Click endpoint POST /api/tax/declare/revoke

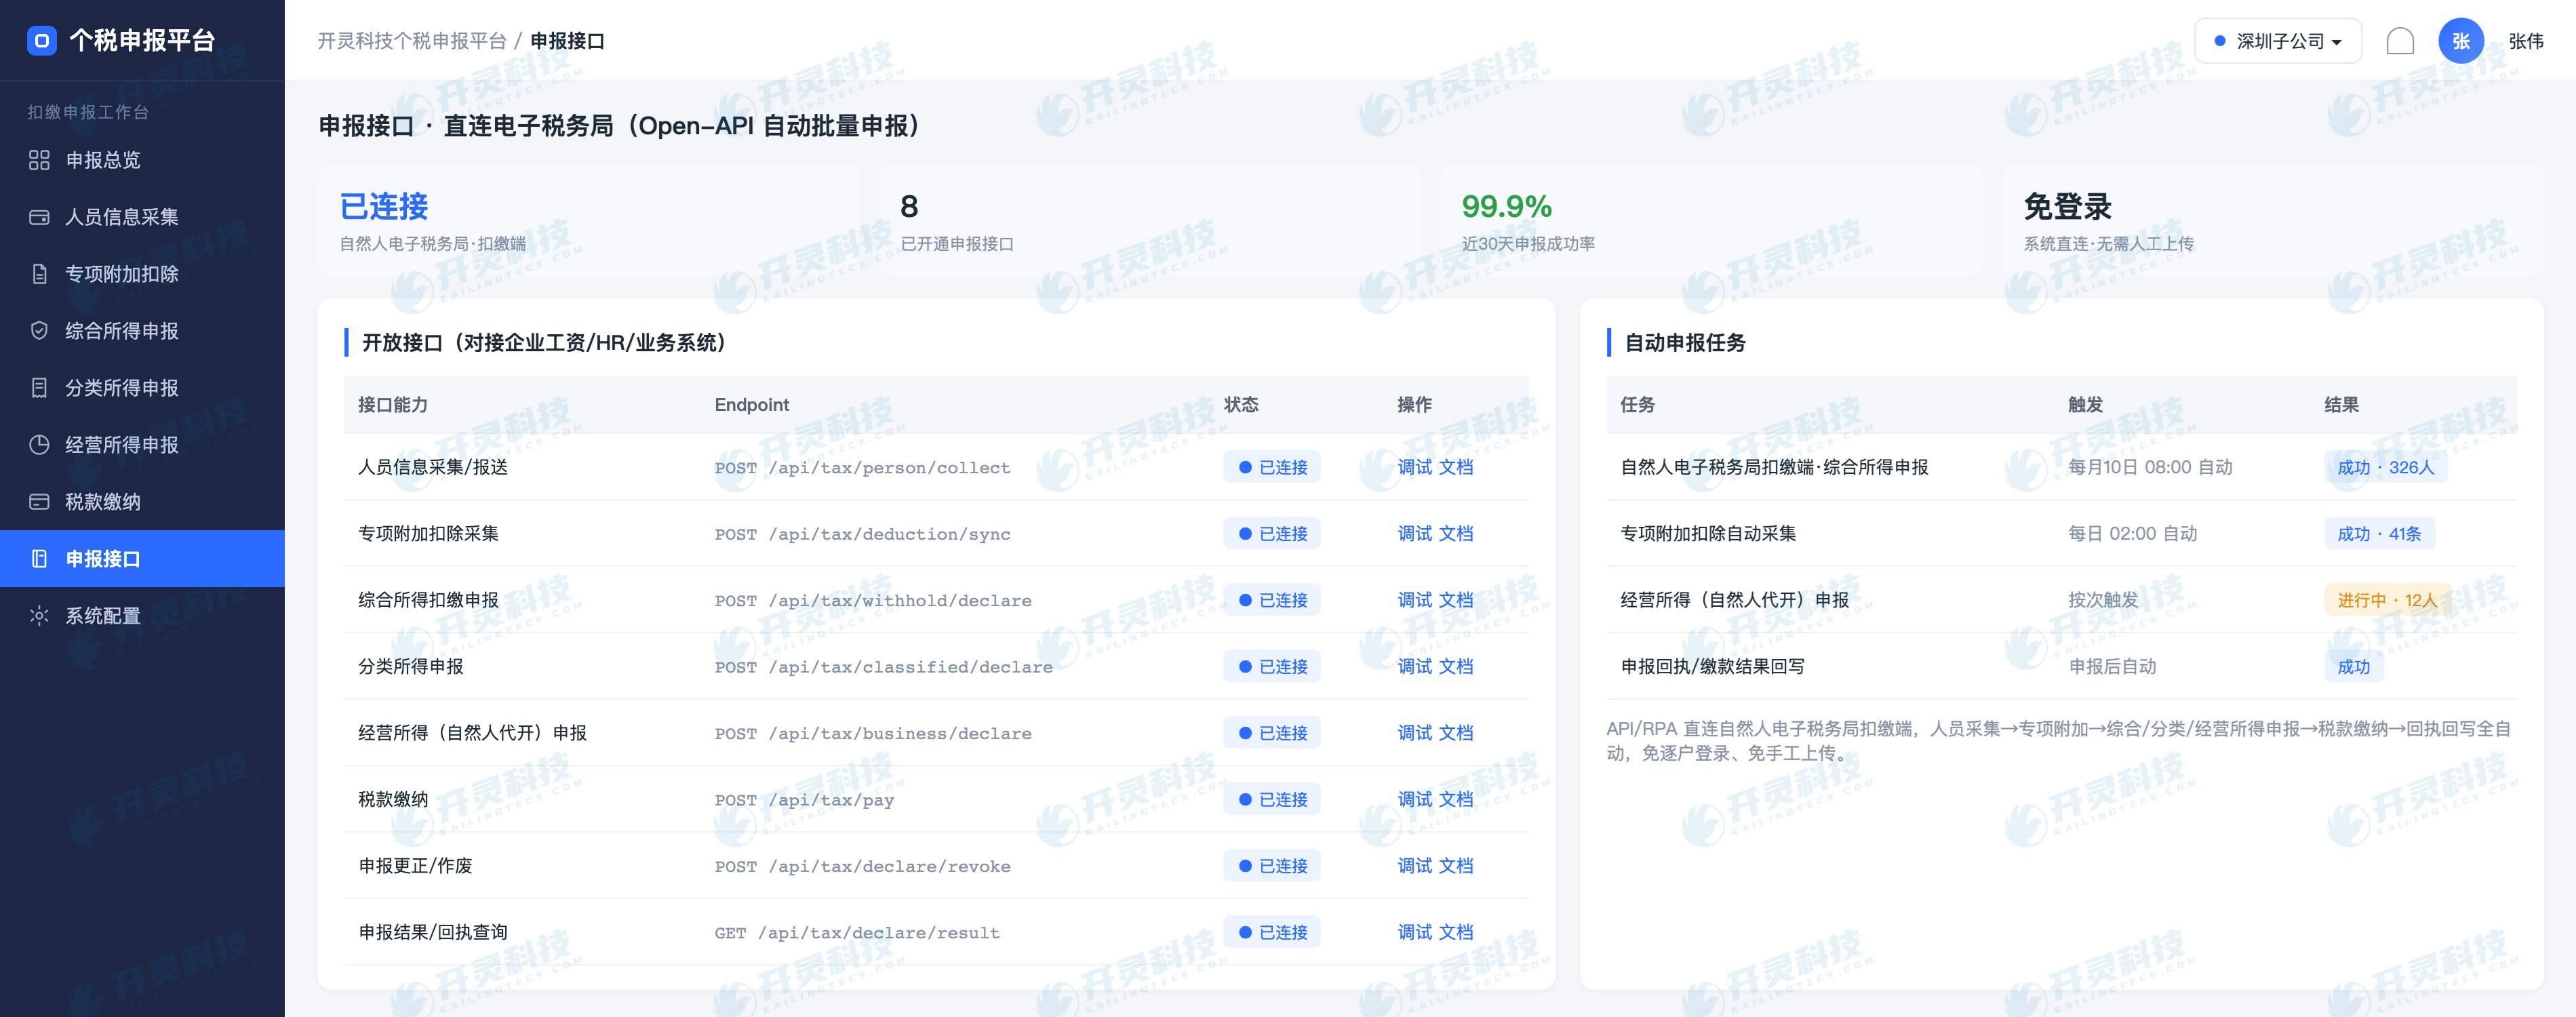click(x=862, y=866)
